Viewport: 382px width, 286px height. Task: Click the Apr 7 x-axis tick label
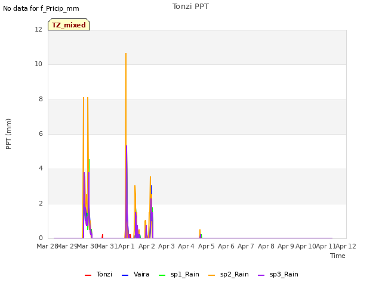[x=246, y=246]
